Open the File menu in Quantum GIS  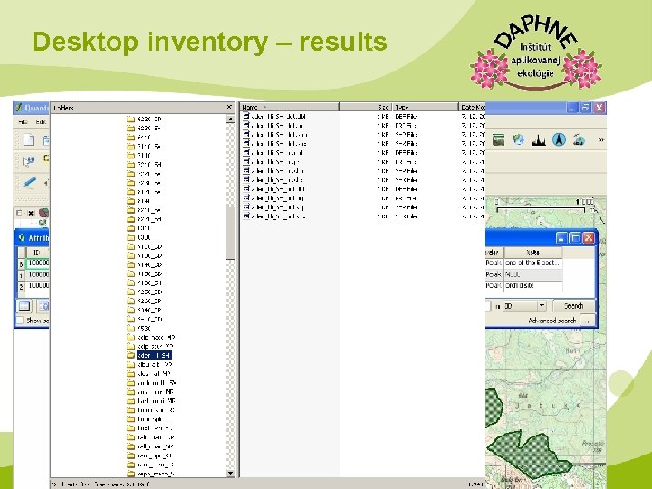click(23, 122)
